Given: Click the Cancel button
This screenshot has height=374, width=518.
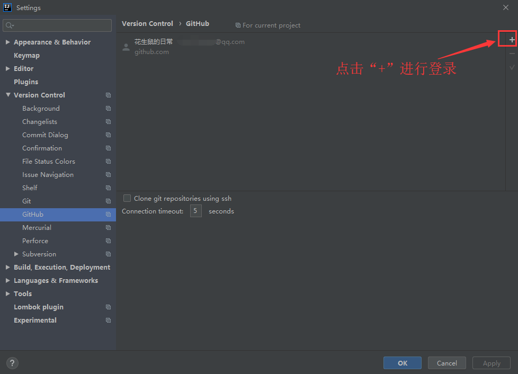Looking at the screenshot, I should coord(446,363).
